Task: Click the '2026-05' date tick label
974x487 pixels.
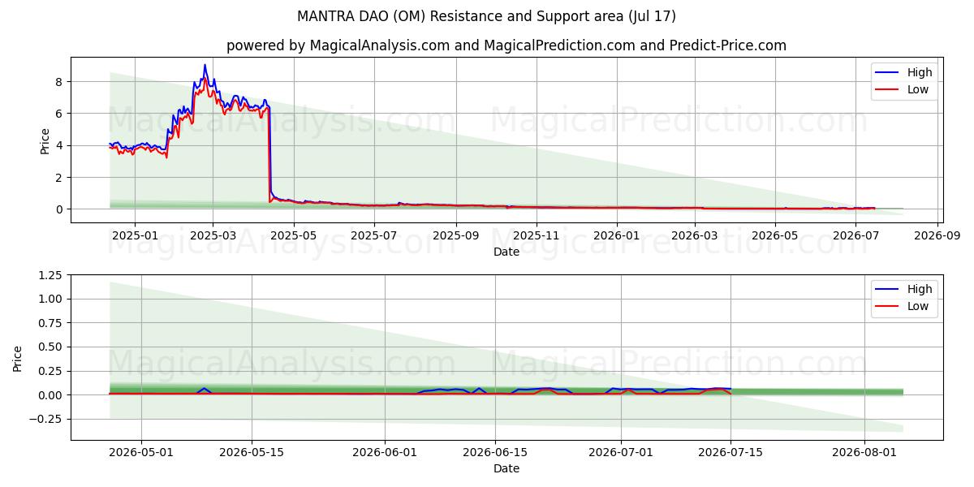Action: [775, 235]
